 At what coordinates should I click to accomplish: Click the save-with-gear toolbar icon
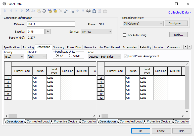tap(50, 11)
